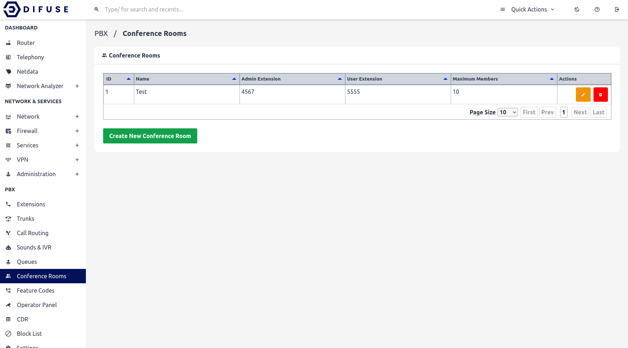Open Router menu item
Viewport: 628px width, 348px height.
(43, 43)
